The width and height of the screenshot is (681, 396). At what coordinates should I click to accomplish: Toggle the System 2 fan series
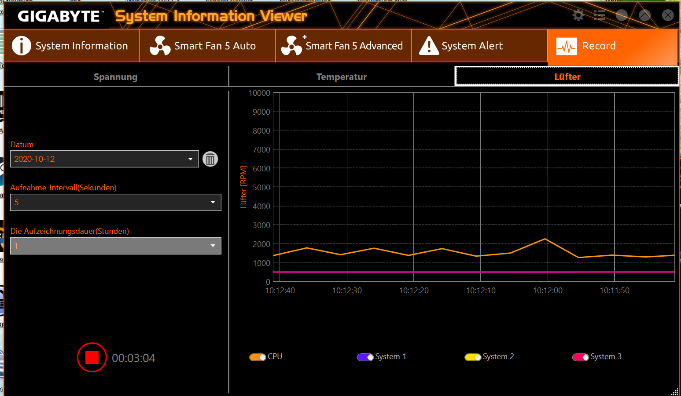click(473, 357)
